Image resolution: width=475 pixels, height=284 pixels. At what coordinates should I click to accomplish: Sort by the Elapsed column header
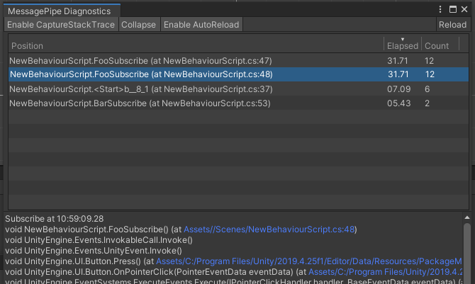point(403,46)
